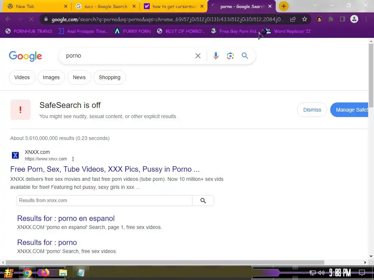
Task: Click the scroll right arrow of horizontal scrollbar
Action: click(x=365, y=262)
